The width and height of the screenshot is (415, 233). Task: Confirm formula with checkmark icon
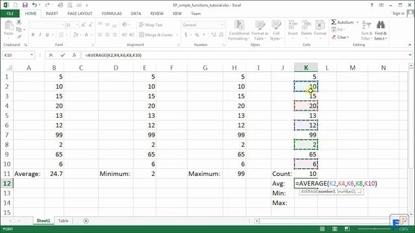point(63,55)
